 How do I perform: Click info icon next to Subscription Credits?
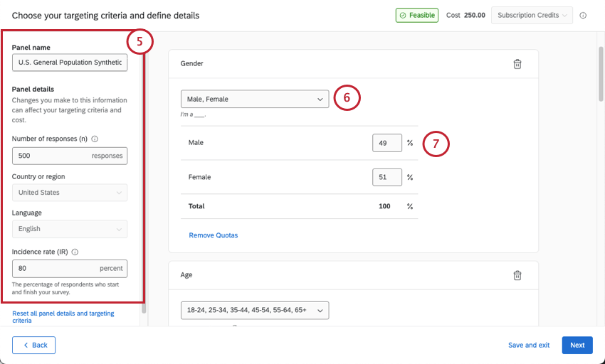(583, 15)
